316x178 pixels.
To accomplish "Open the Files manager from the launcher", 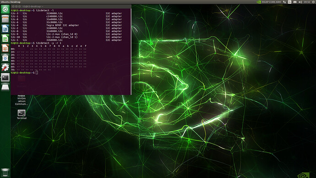I will click(5, 19).
